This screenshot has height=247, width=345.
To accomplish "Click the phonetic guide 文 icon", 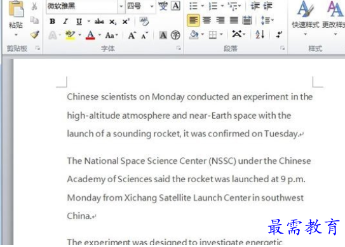I will (163, 6).
